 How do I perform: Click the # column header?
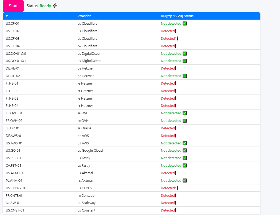tap(7, 16)
